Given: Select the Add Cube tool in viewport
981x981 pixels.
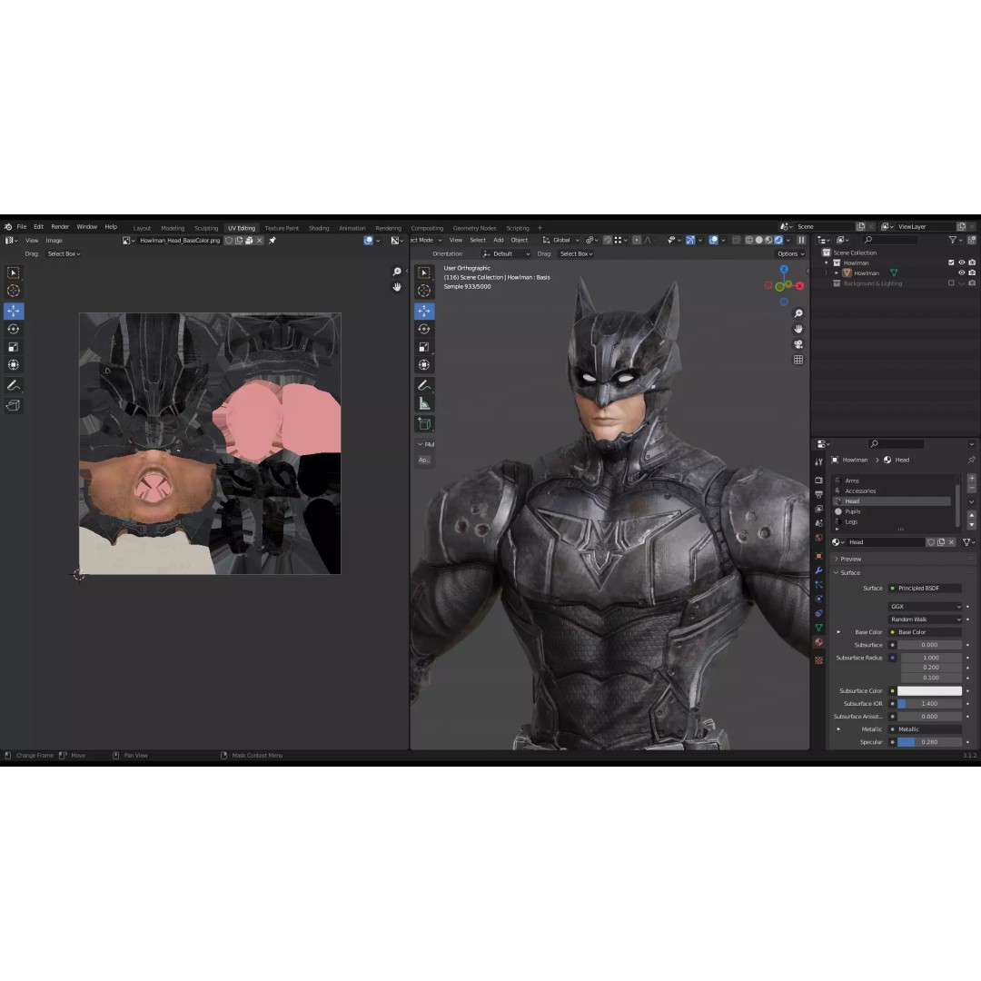Looking at the screenshot, I should coord(423,424).
